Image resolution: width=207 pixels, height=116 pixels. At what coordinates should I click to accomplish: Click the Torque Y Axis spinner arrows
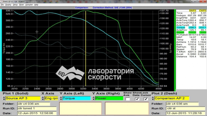(x=61, y=98)
